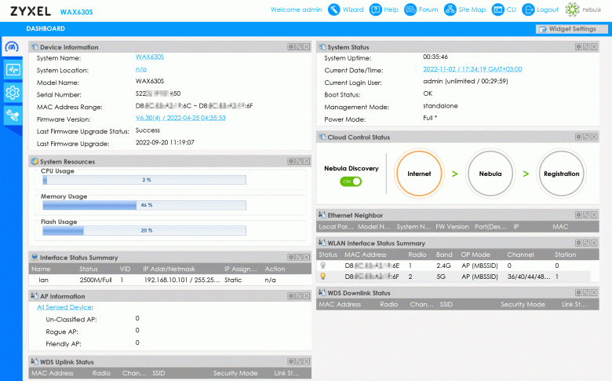
Task: Click the Widget Settings button
Action: click(x=571, y=29)
